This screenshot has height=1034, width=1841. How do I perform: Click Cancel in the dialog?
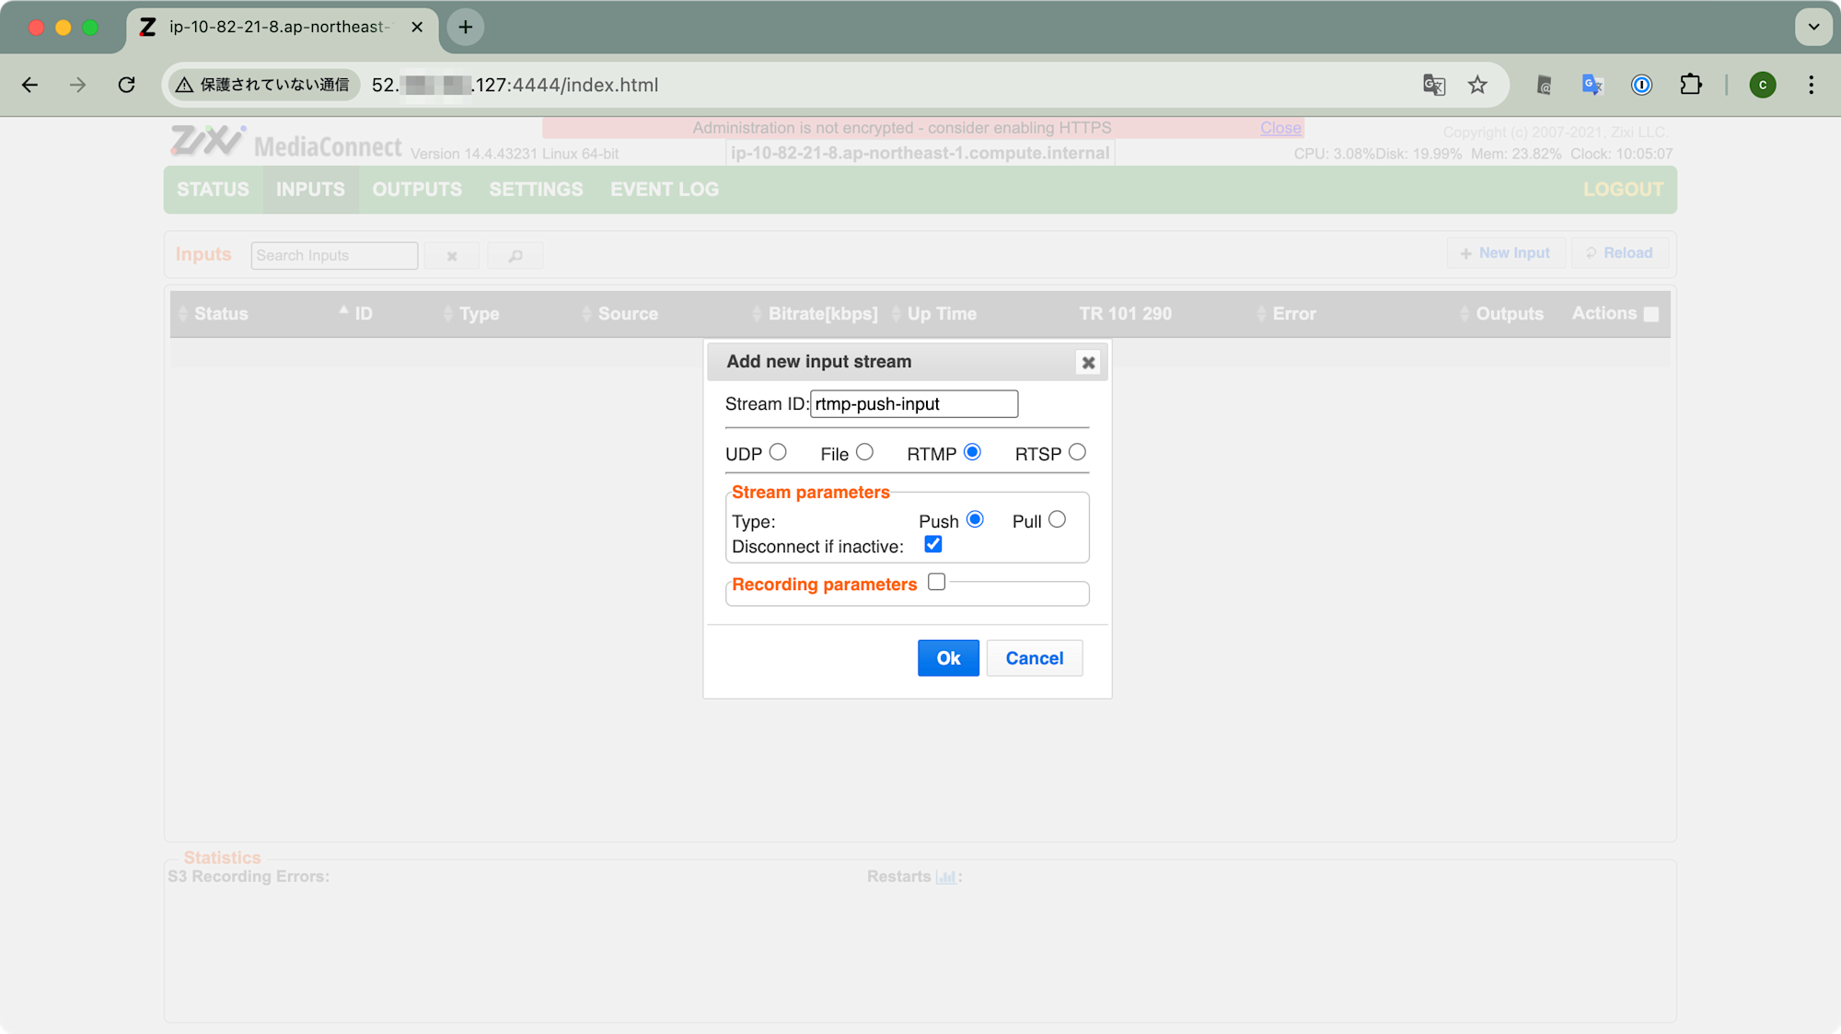point(1034,658)
